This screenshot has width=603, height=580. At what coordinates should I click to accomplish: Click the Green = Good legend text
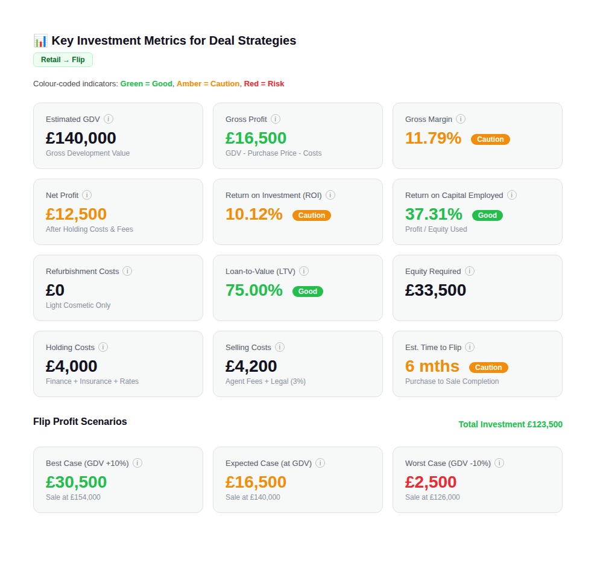point(146,83)
